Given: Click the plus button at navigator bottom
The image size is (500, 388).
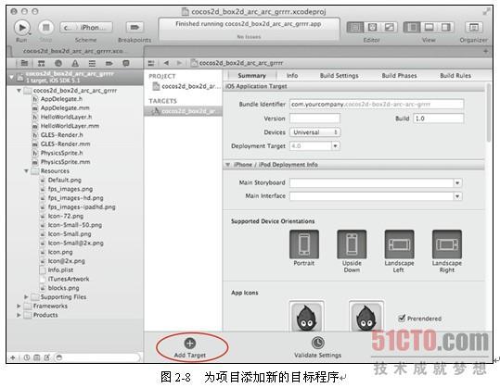Looking at the screenshot, I should [13, 357].
